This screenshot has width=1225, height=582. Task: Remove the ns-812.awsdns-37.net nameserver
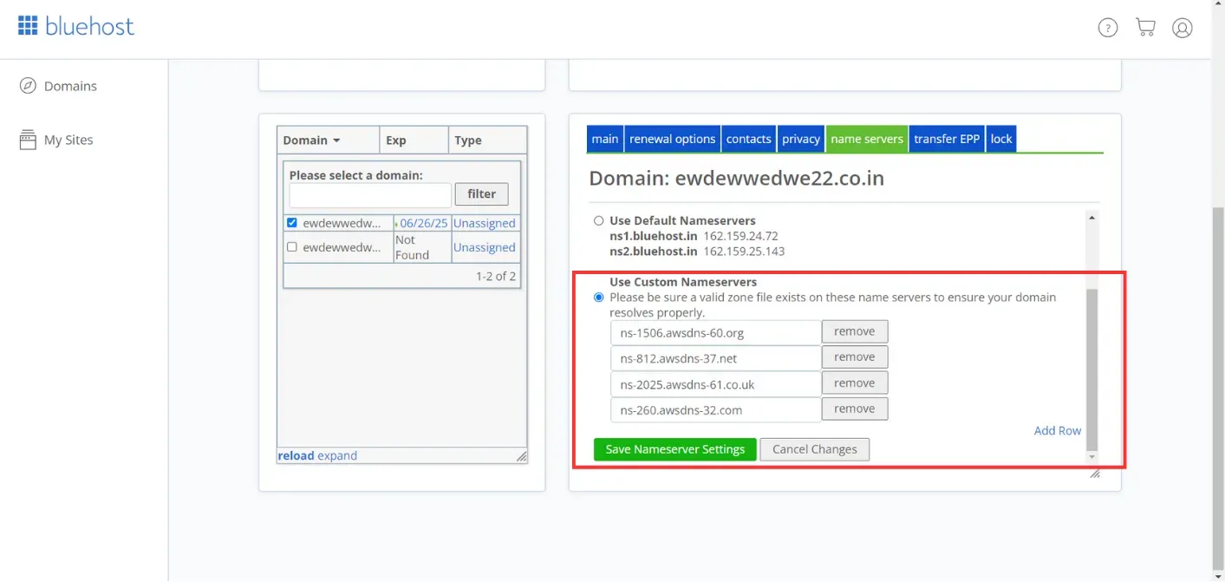[855, 357]
